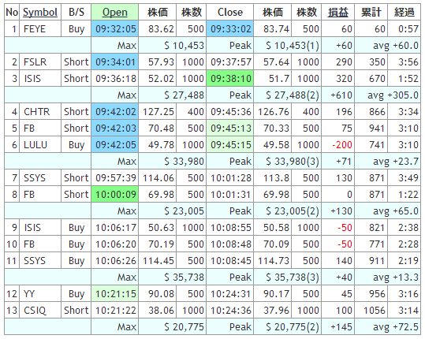Image resolution: width=425 pixels, height=339 pixels.
Task: Click open time 09:42:03
Action: coord(115,129)
